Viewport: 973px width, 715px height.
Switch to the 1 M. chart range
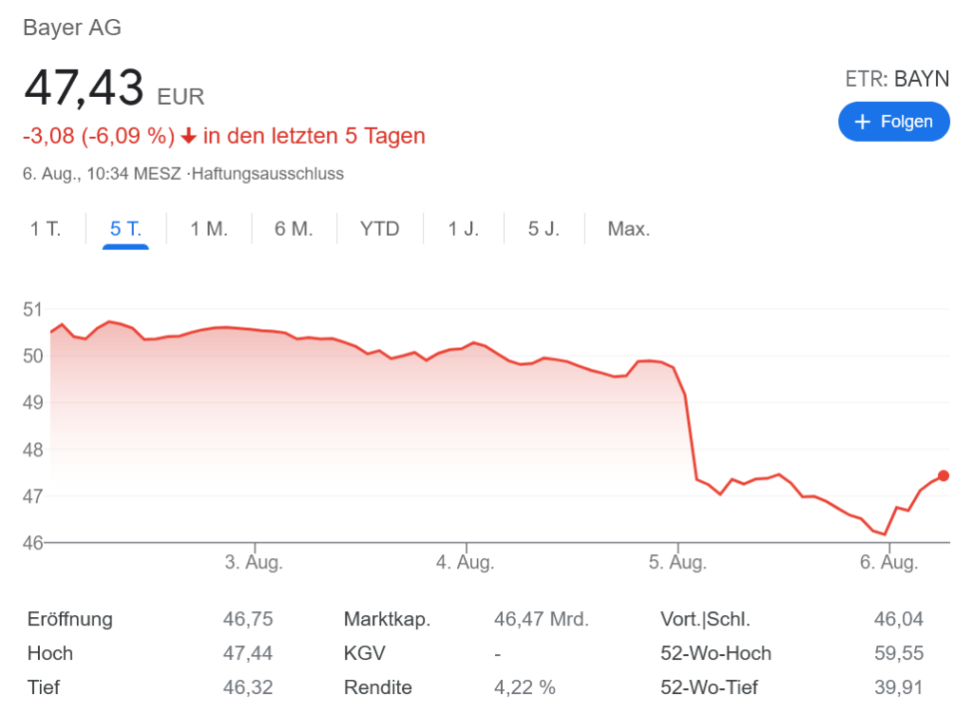[209, 229]
